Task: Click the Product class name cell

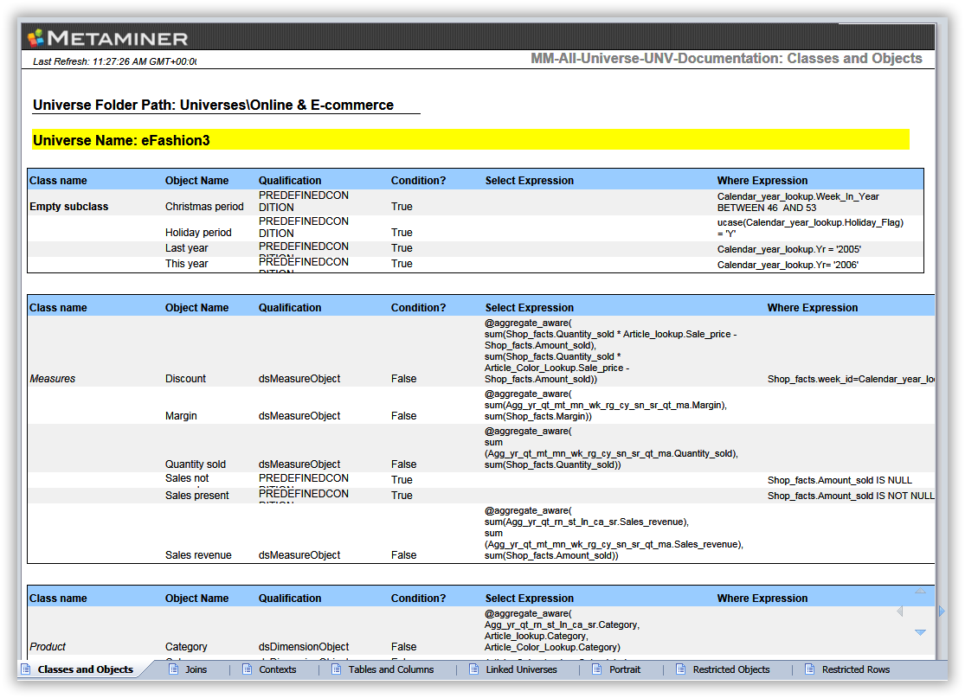Action: (x=48, y=647)
